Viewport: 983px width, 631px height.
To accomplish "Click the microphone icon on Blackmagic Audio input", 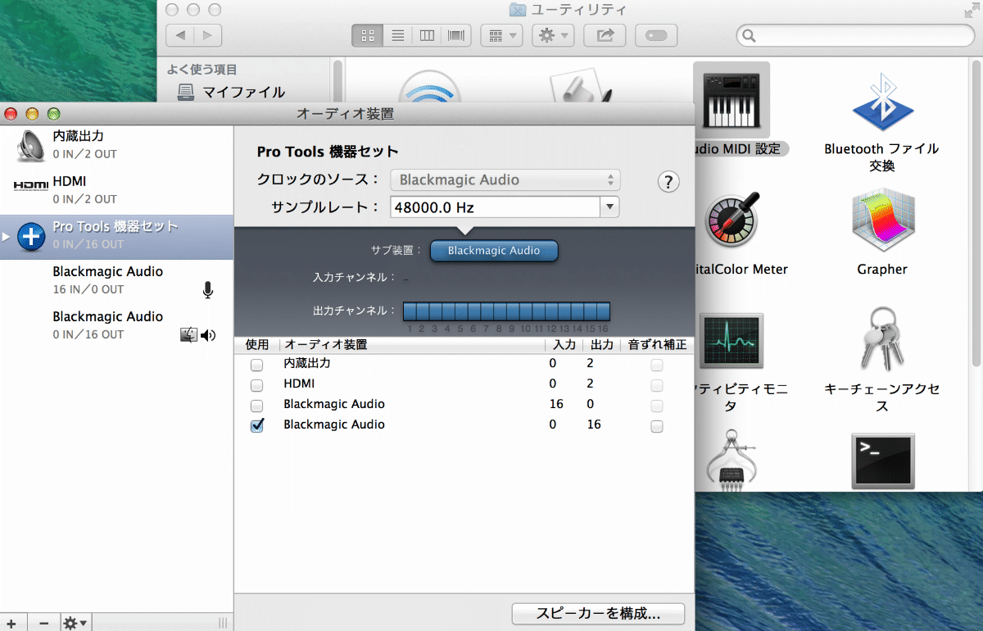I will (208, 289).
